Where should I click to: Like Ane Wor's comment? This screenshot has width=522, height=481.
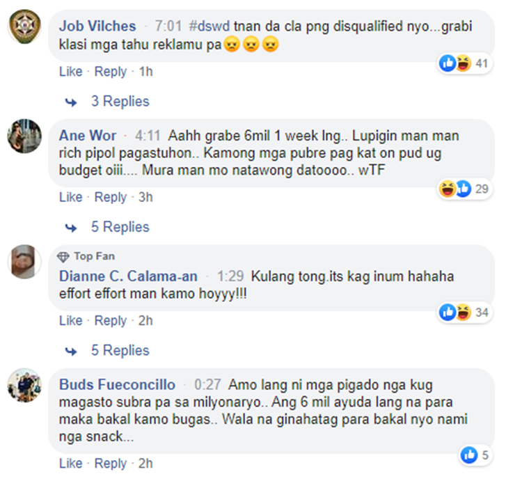click(70, 197)
